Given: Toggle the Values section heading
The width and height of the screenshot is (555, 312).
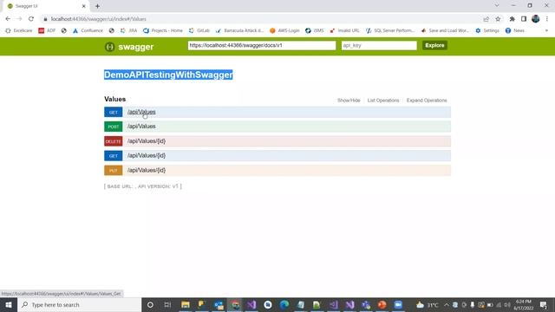Looking at the screenshot, I should [x=114, y=99].
